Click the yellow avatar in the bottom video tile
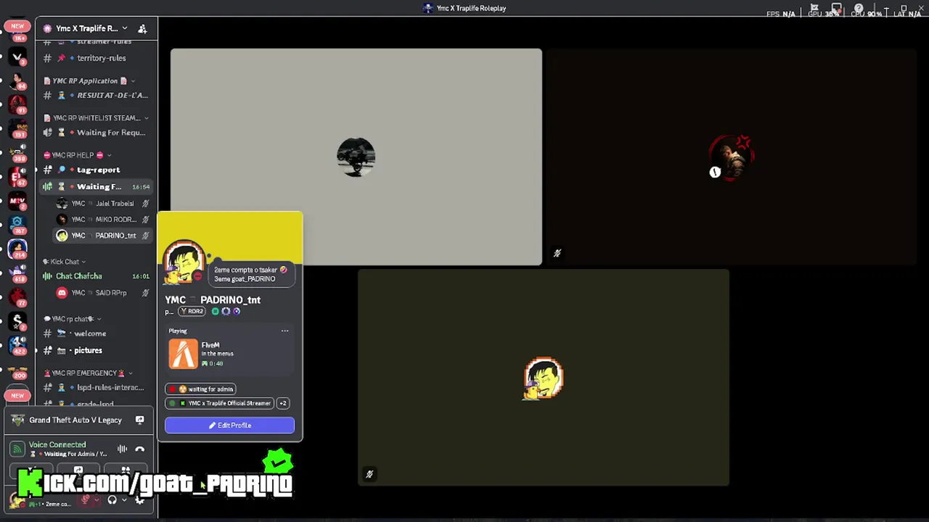The width and height of the screenshot is (929, 522). click(544, 378)
